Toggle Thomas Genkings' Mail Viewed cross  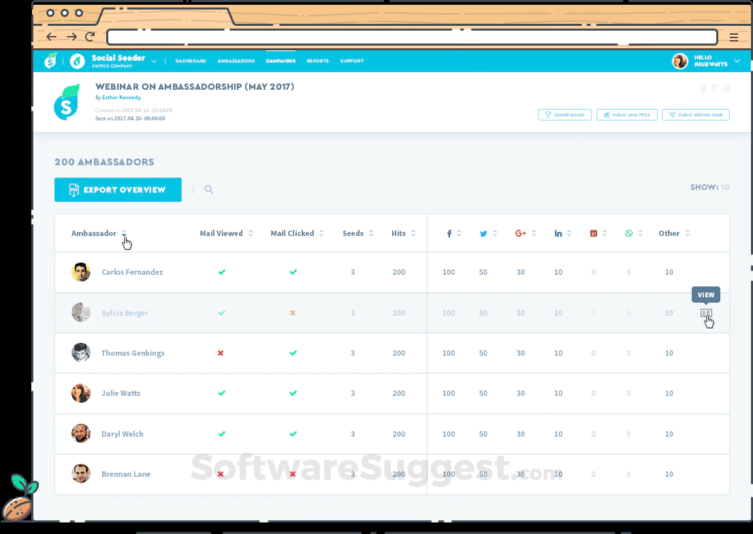coord(221,353)
